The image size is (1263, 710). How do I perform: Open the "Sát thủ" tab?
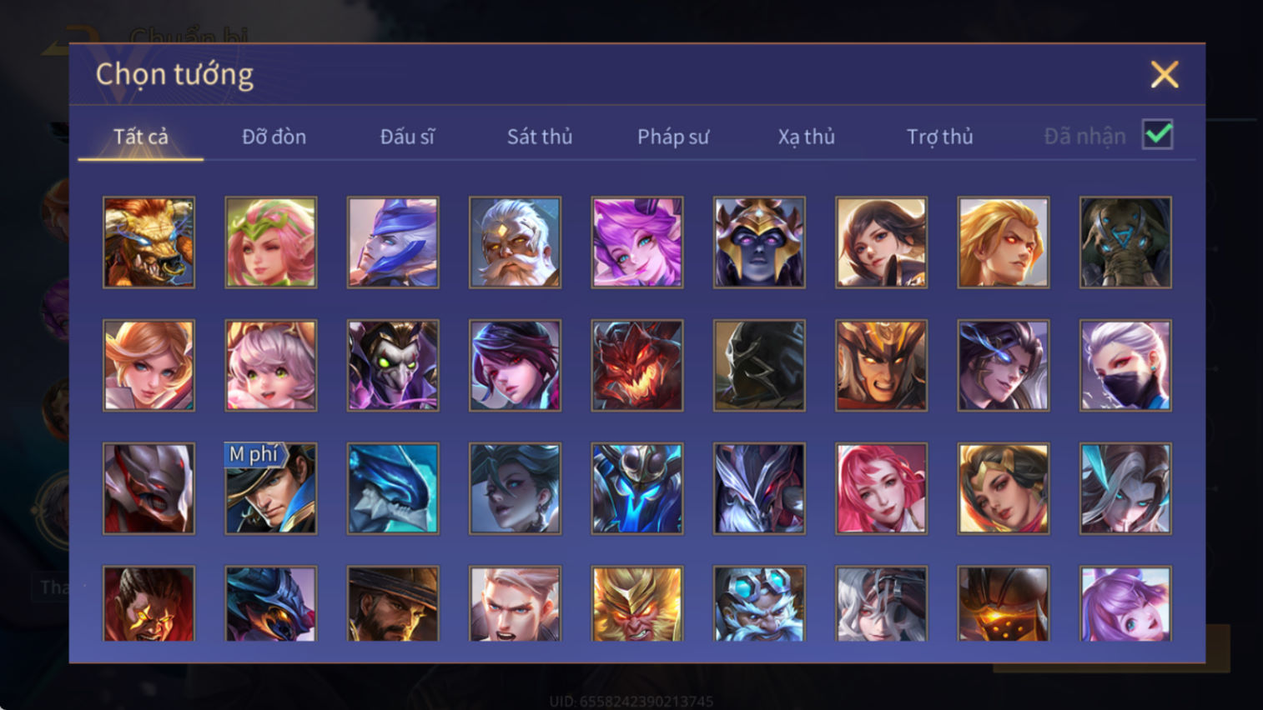point(540,137)
